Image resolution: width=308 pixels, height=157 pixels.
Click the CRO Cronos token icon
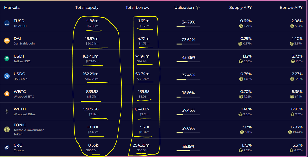click(x=7, y=148)
